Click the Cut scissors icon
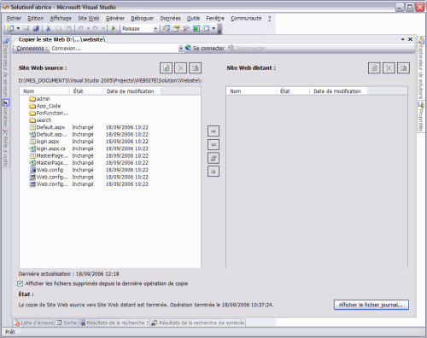427x338 pixels. click(x=49, y=28)
